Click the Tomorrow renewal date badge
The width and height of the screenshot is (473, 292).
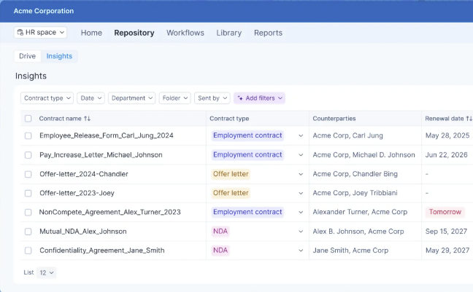pos(445,212)
